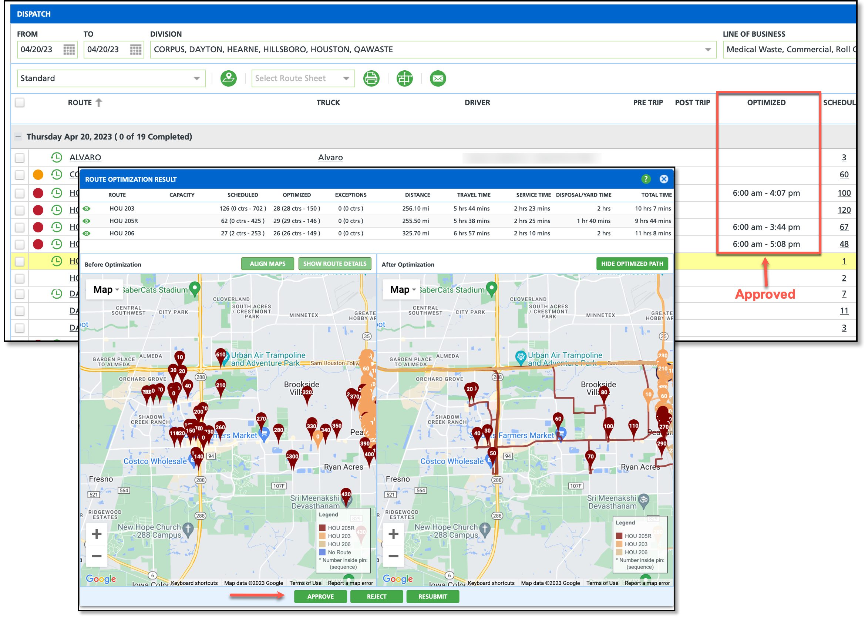Click the green help question mark icon
865x621 pixels.
click(x=645, y=179)
